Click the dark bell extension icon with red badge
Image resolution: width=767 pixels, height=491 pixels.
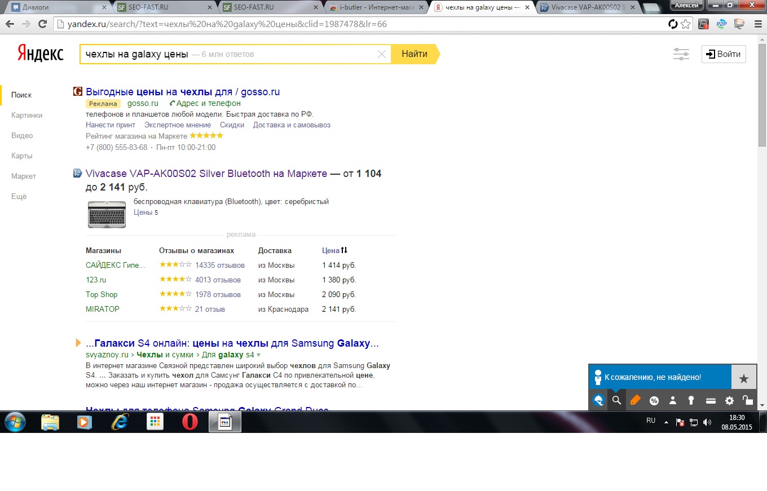pyautogui.click(x=703, y=24)
